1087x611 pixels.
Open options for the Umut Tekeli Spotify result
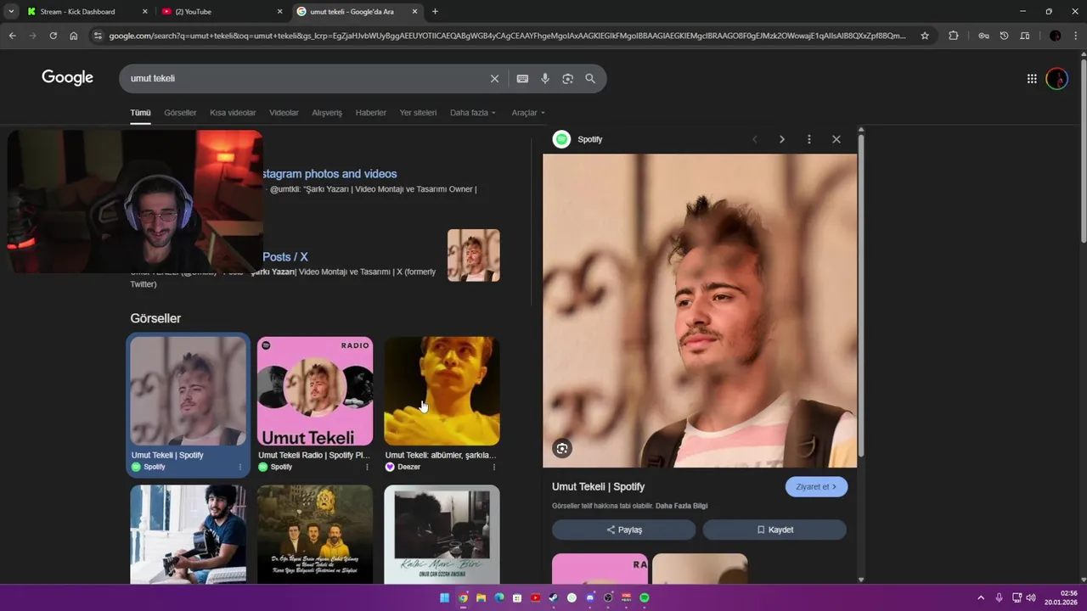tap(239, 467)
